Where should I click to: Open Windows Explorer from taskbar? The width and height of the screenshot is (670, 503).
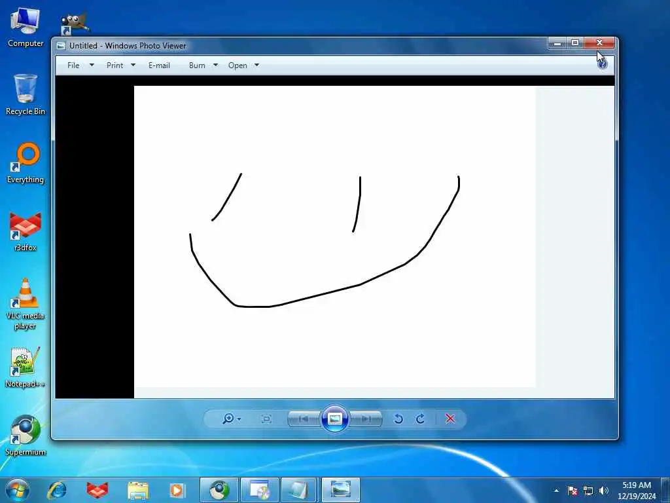pyautogui.click(x=137, y=490)
